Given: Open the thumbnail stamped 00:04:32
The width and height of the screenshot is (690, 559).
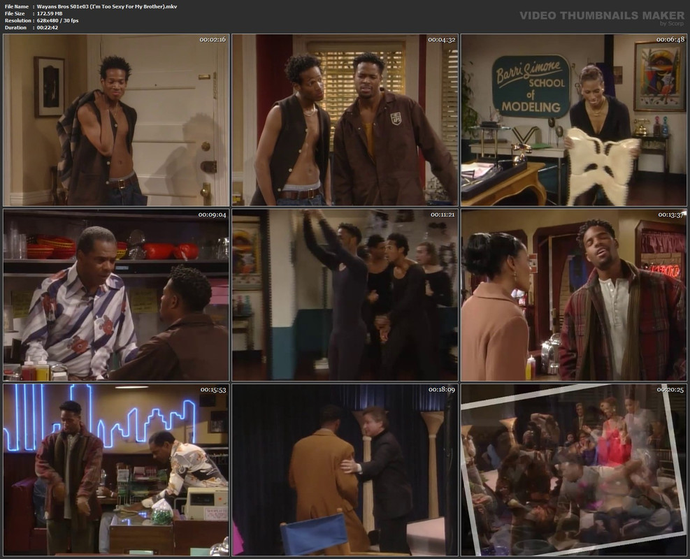Looking at the screenshot, I should click(x=345, y=120).
